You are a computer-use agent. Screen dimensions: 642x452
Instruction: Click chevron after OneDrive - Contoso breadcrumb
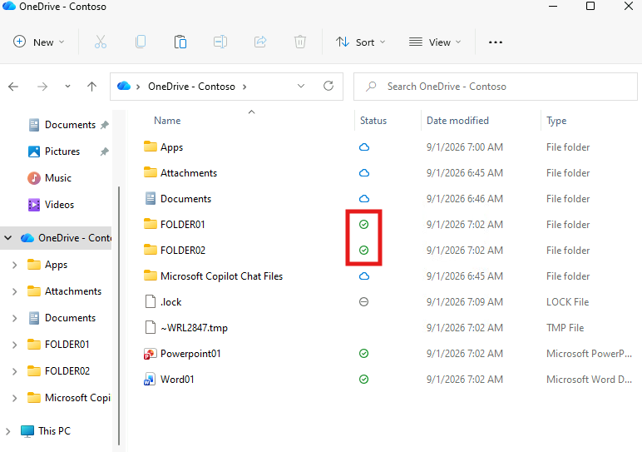tap(244, 87)
